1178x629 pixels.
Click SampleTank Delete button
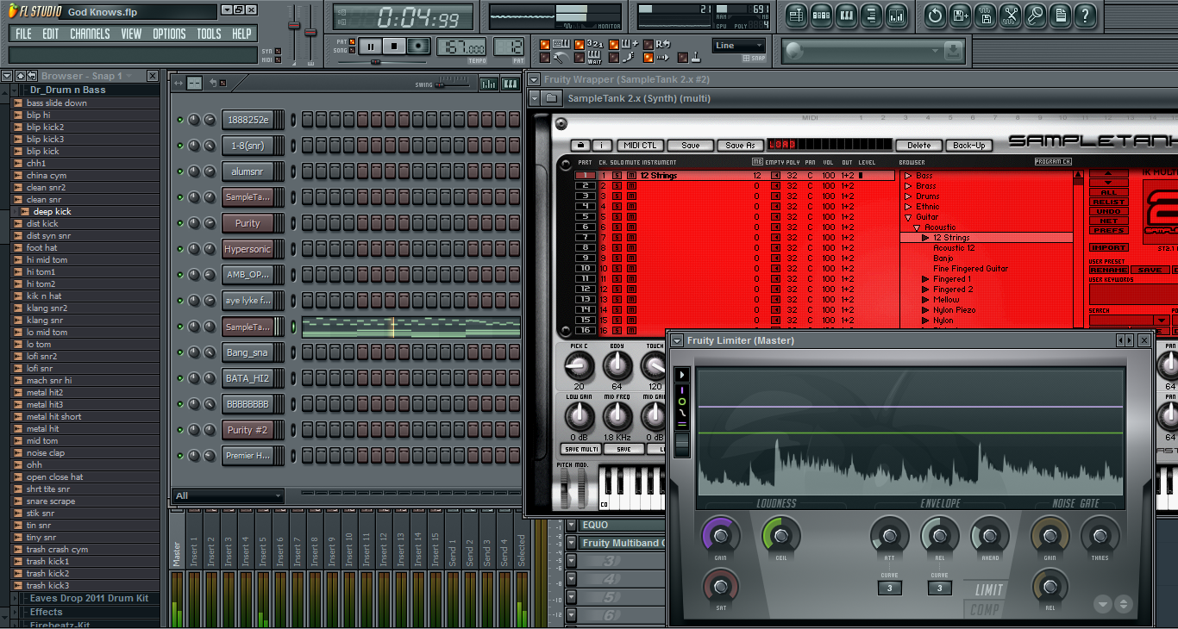tap(918, 145)
